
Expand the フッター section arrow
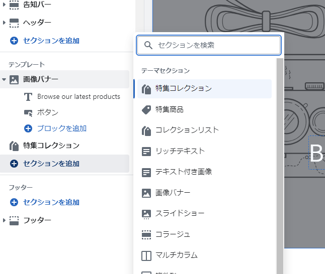point(4,220)
